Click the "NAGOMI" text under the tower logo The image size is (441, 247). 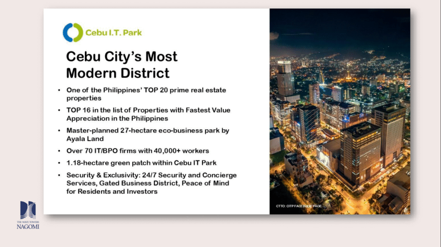[x=28, y=226]
